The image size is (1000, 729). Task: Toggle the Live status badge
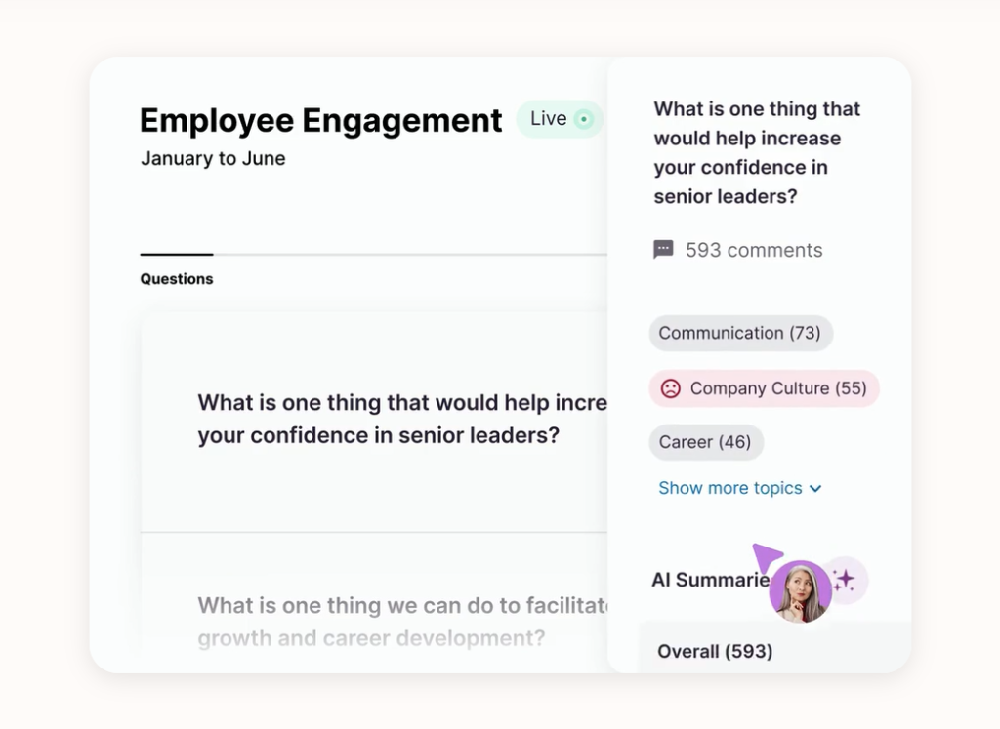point(560,119)
